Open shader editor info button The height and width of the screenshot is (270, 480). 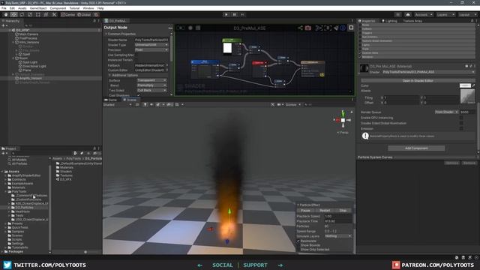(x=343, y=28)
